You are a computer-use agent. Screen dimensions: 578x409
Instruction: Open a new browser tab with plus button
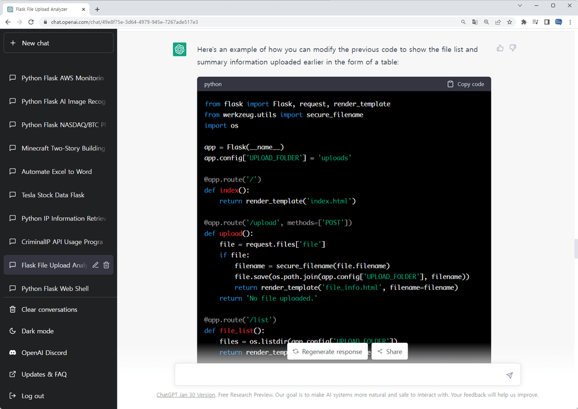click(x=98, y=9)
